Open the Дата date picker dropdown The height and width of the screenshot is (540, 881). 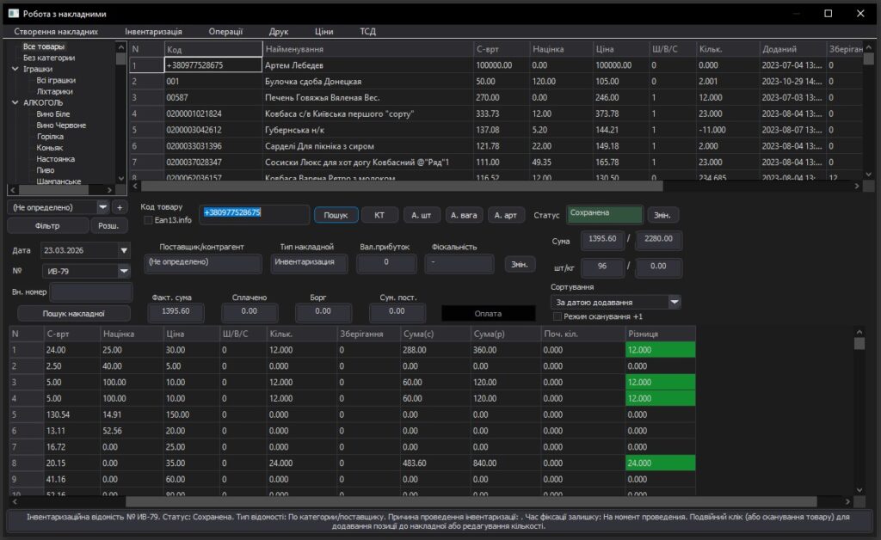pyautogui.click(x=124, y=250)
